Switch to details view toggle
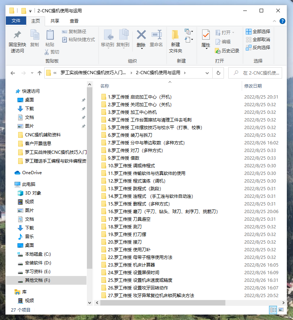The height and width of the screenshot is (320, 293). [x=273, y=310]
